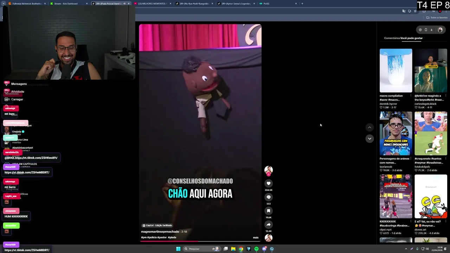Open the new browser tab plus button

tap(302, 4)
